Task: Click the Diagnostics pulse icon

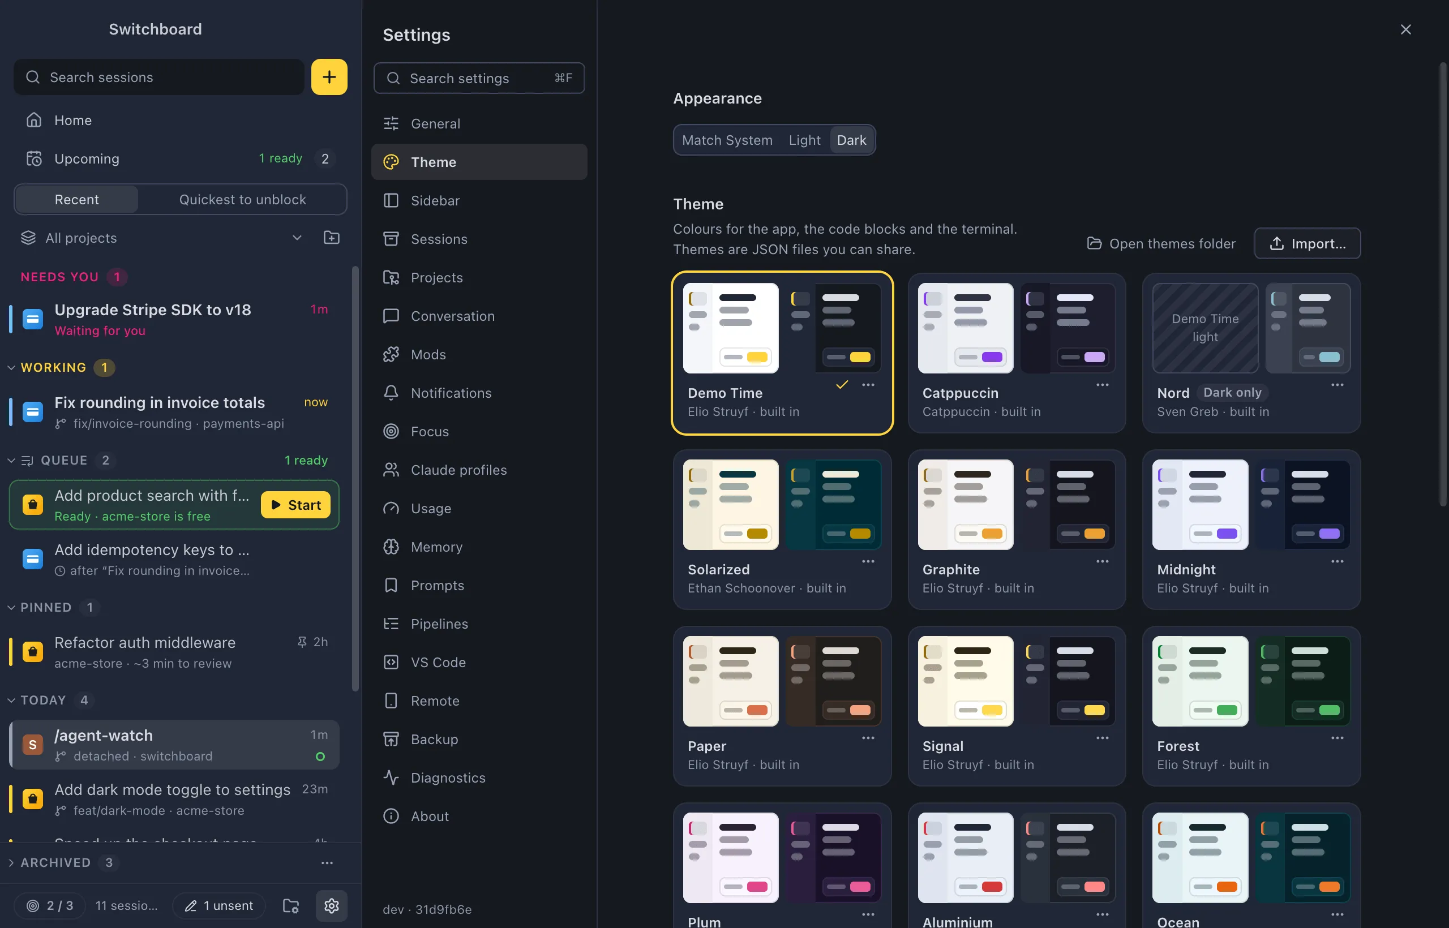Action: click(x=391, y=777)
